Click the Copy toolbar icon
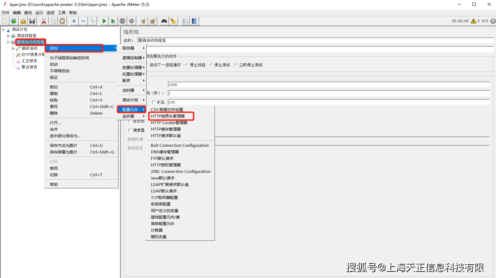This screenshot has height=278, width=496. (53, 21)
